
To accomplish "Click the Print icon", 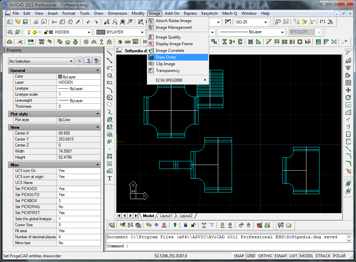I will pos(36,22).
